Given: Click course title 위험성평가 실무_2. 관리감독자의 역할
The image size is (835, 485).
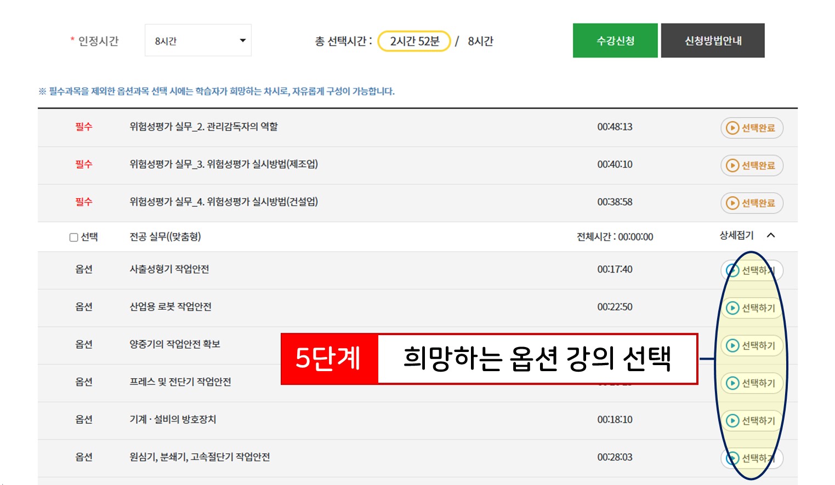Looking at the screenshot, I should [203, 126].
